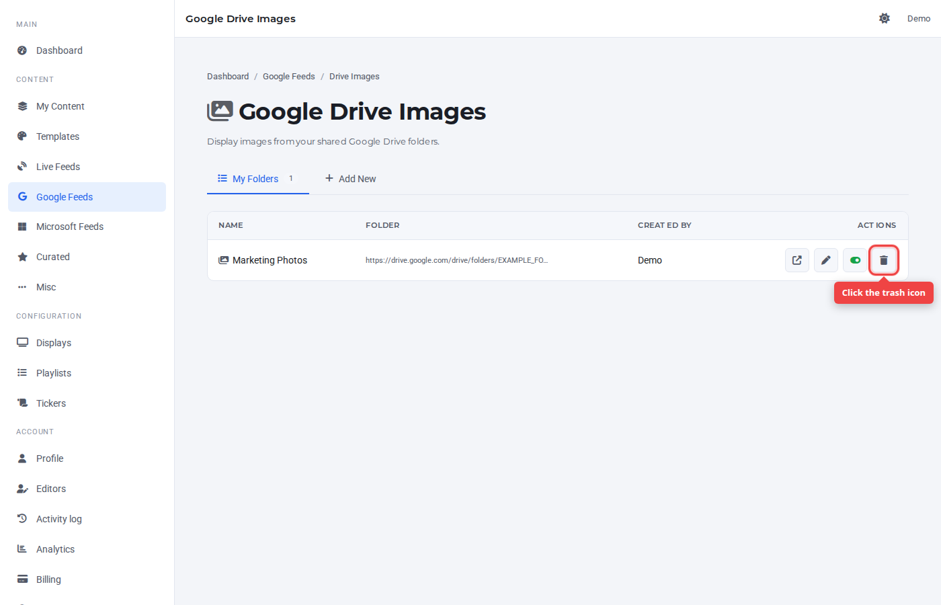Image resolution: width=941 pixels, height=605 pixels.
Task: Click the Drive Images breadcrumb
Action: tap(354, 77)
